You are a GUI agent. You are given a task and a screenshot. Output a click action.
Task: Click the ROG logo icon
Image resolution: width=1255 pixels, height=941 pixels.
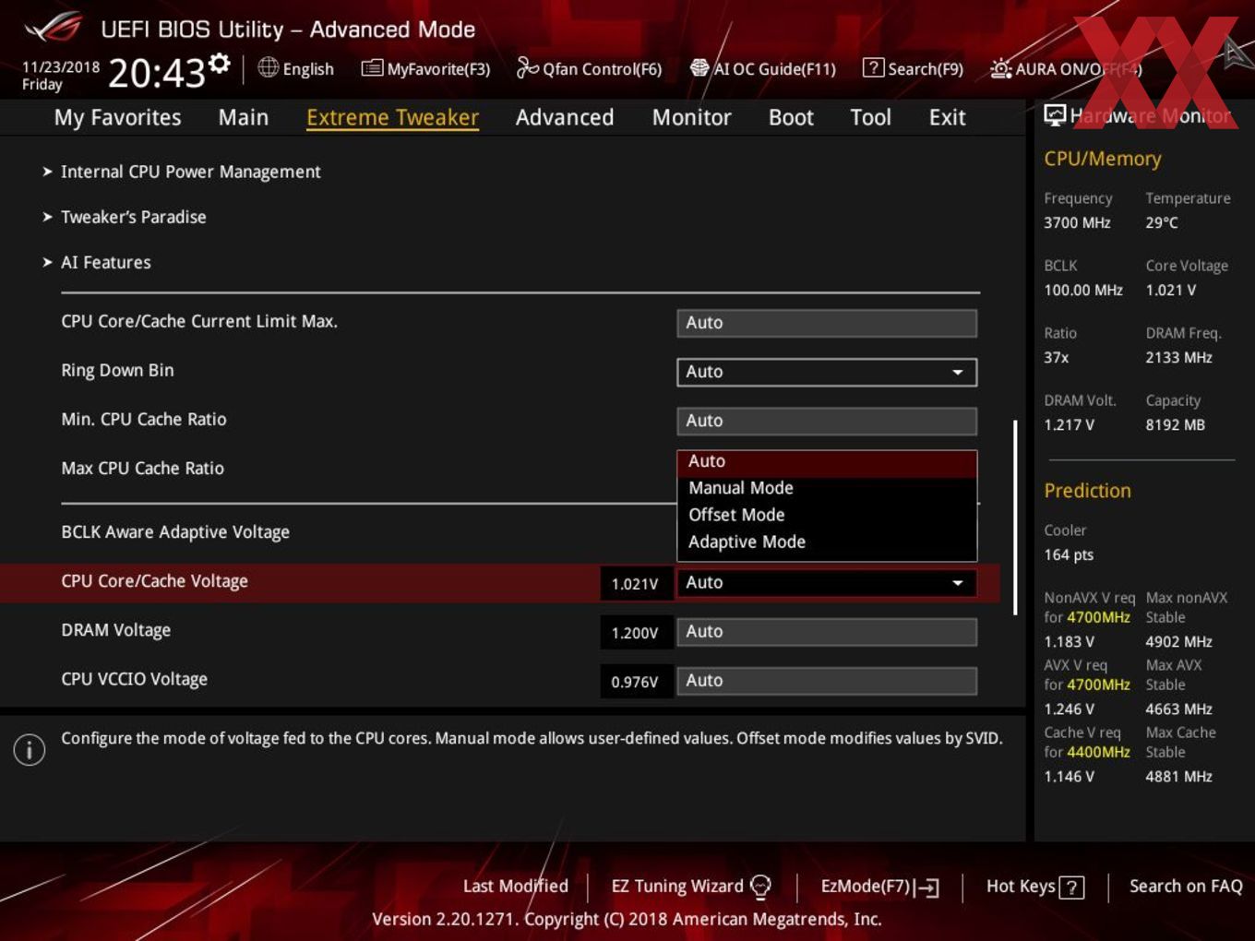coord(53,28)
